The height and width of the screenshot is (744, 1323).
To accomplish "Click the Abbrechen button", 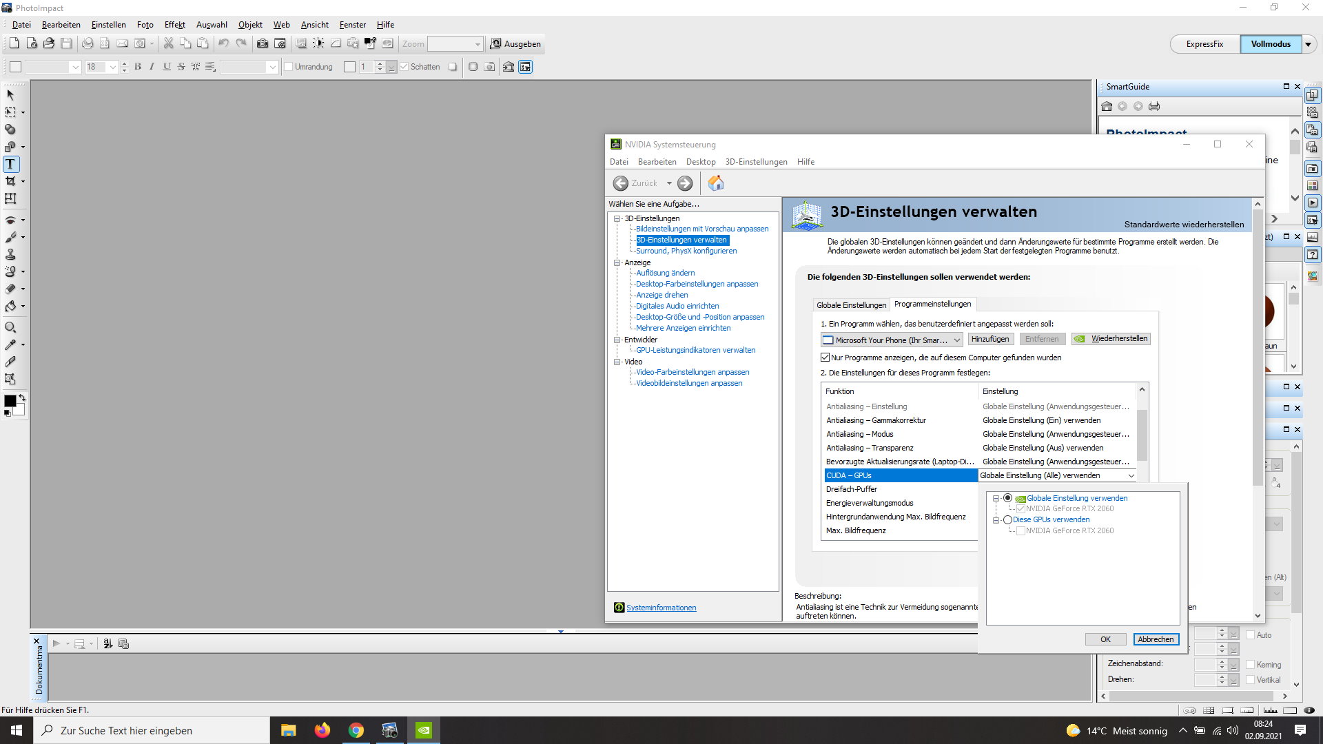I will coord(1156,639).
